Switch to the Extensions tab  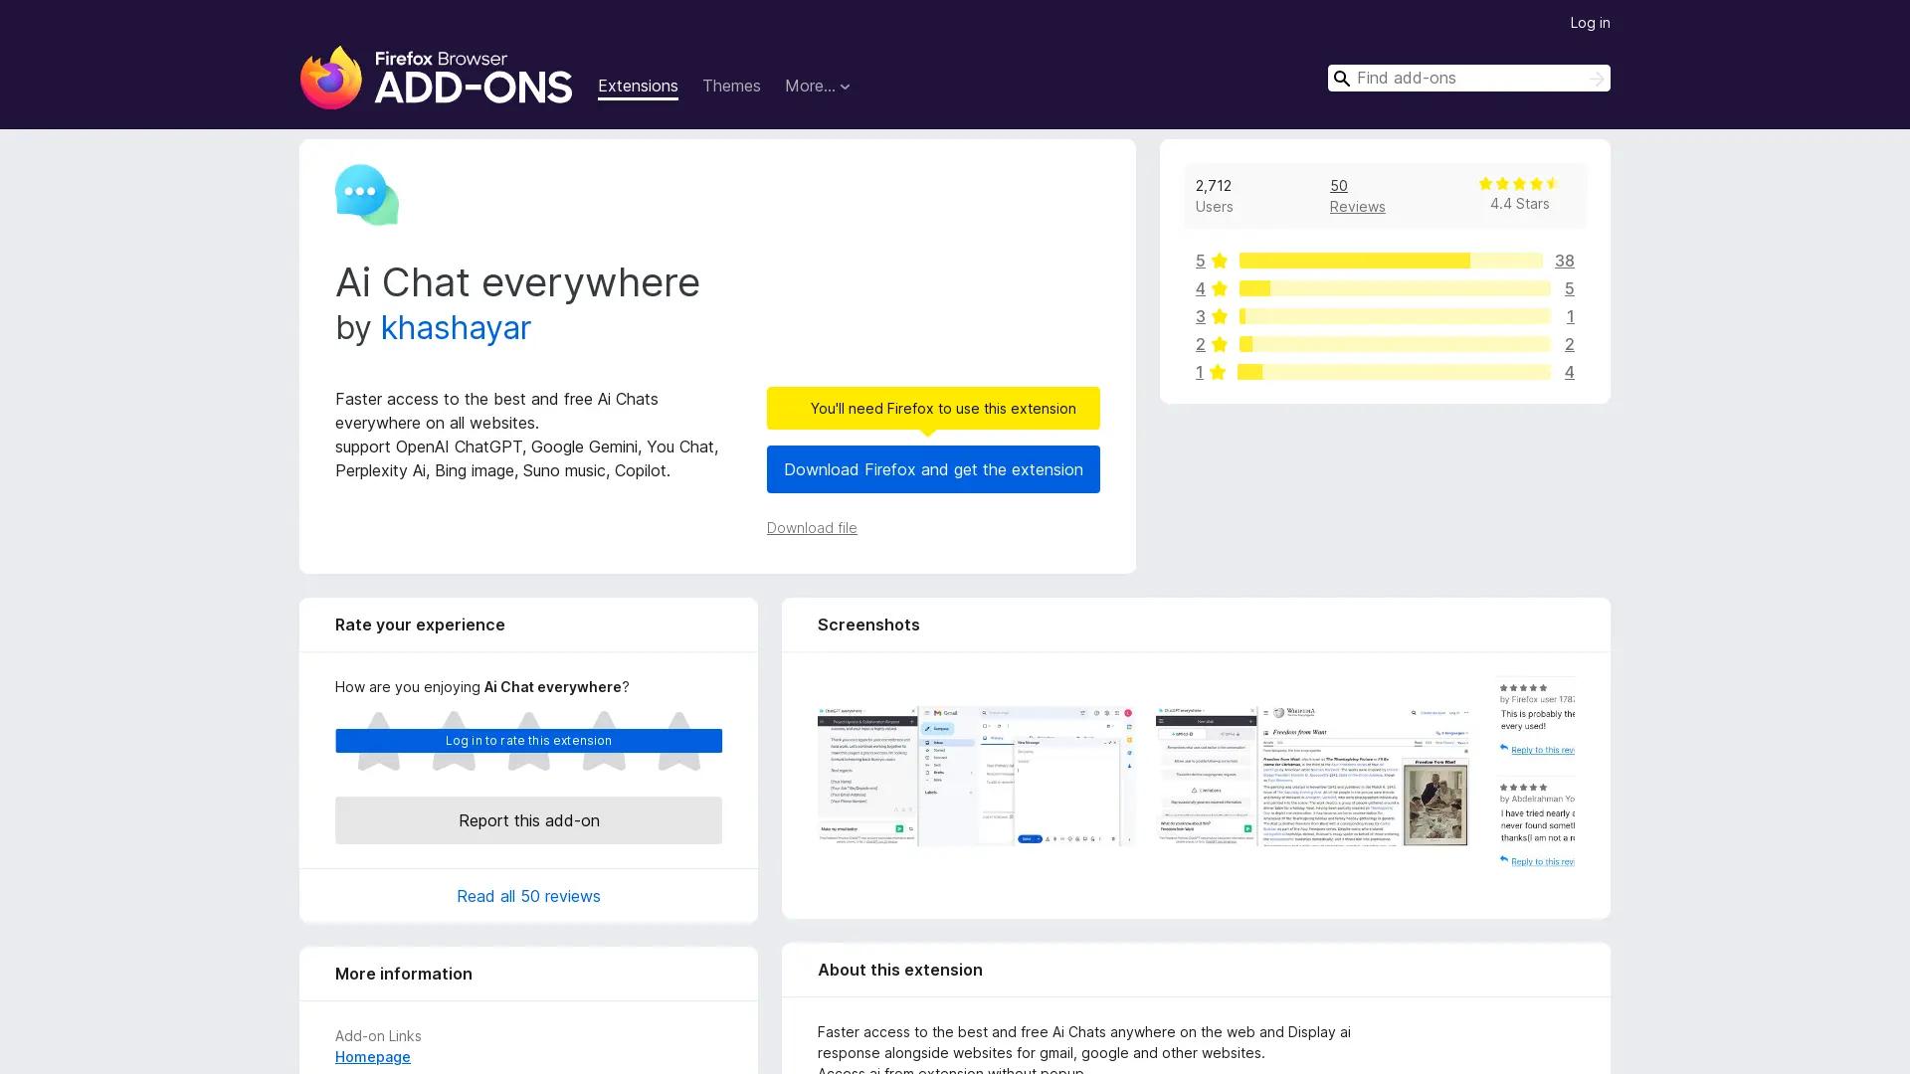click(x=638, y=87)
